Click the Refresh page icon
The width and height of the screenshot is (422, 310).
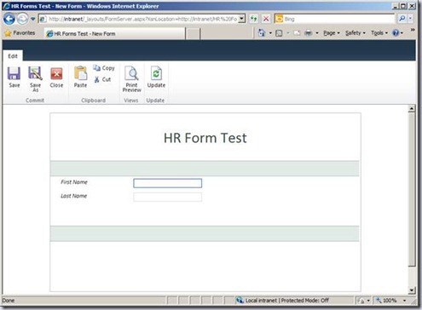[253, 19]
